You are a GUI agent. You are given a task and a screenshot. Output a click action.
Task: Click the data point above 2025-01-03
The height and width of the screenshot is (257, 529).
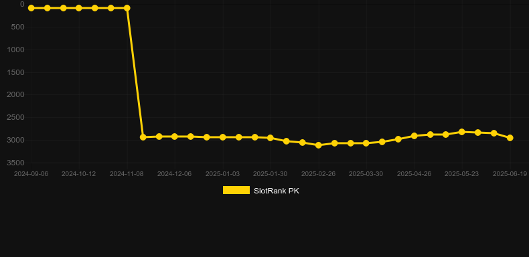point(223,137)
